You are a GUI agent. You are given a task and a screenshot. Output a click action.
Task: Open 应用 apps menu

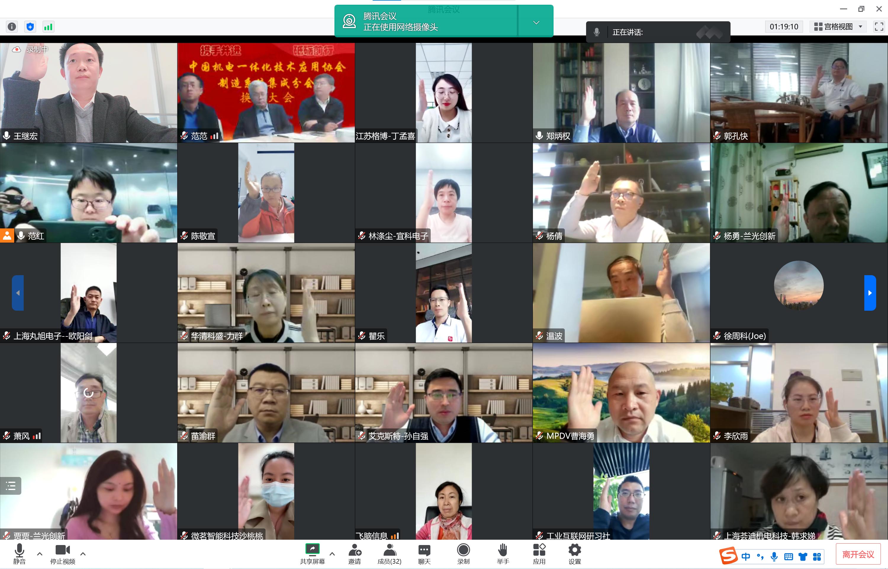539,554
